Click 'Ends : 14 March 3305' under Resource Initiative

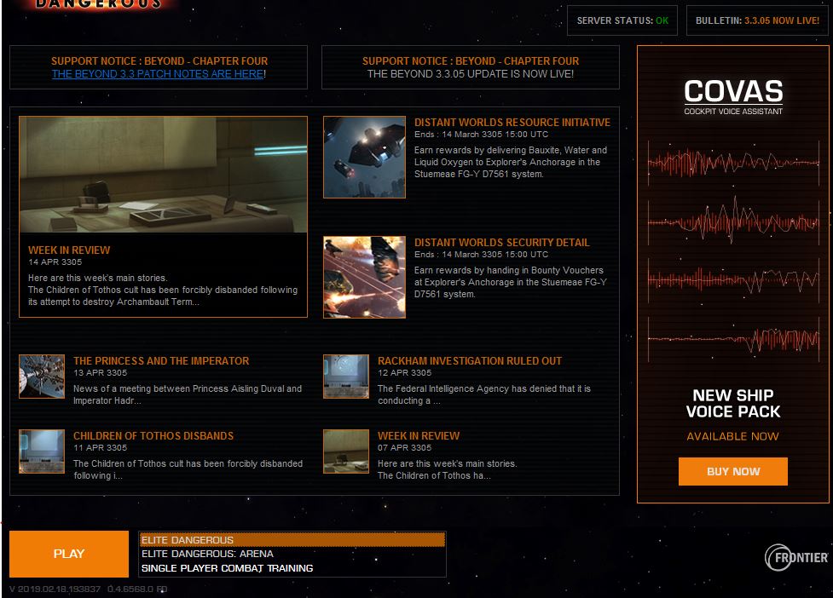tap(481, 135)
